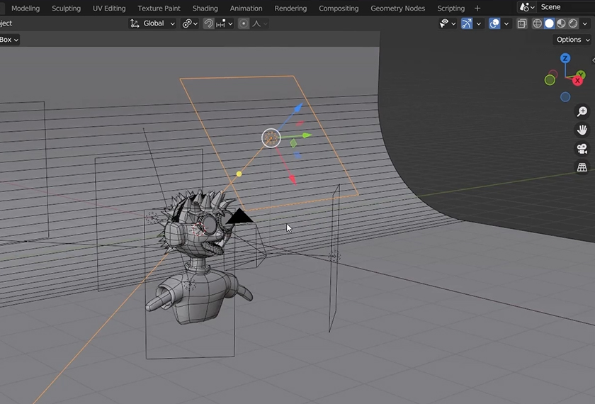Screen dimensions: 595x404
Task: Open the Global transform orientation dropdown
Action: (153, 23)
